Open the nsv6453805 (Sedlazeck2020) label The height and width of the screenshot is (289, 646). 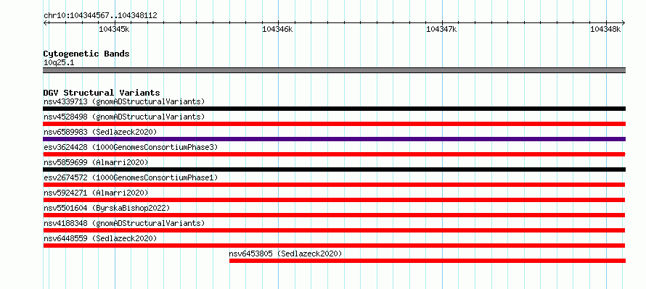point(285,254)
